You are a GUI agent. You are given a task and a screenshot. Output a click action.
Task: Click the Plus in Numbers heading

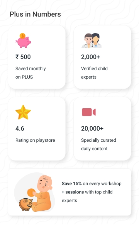pos(35,14)
